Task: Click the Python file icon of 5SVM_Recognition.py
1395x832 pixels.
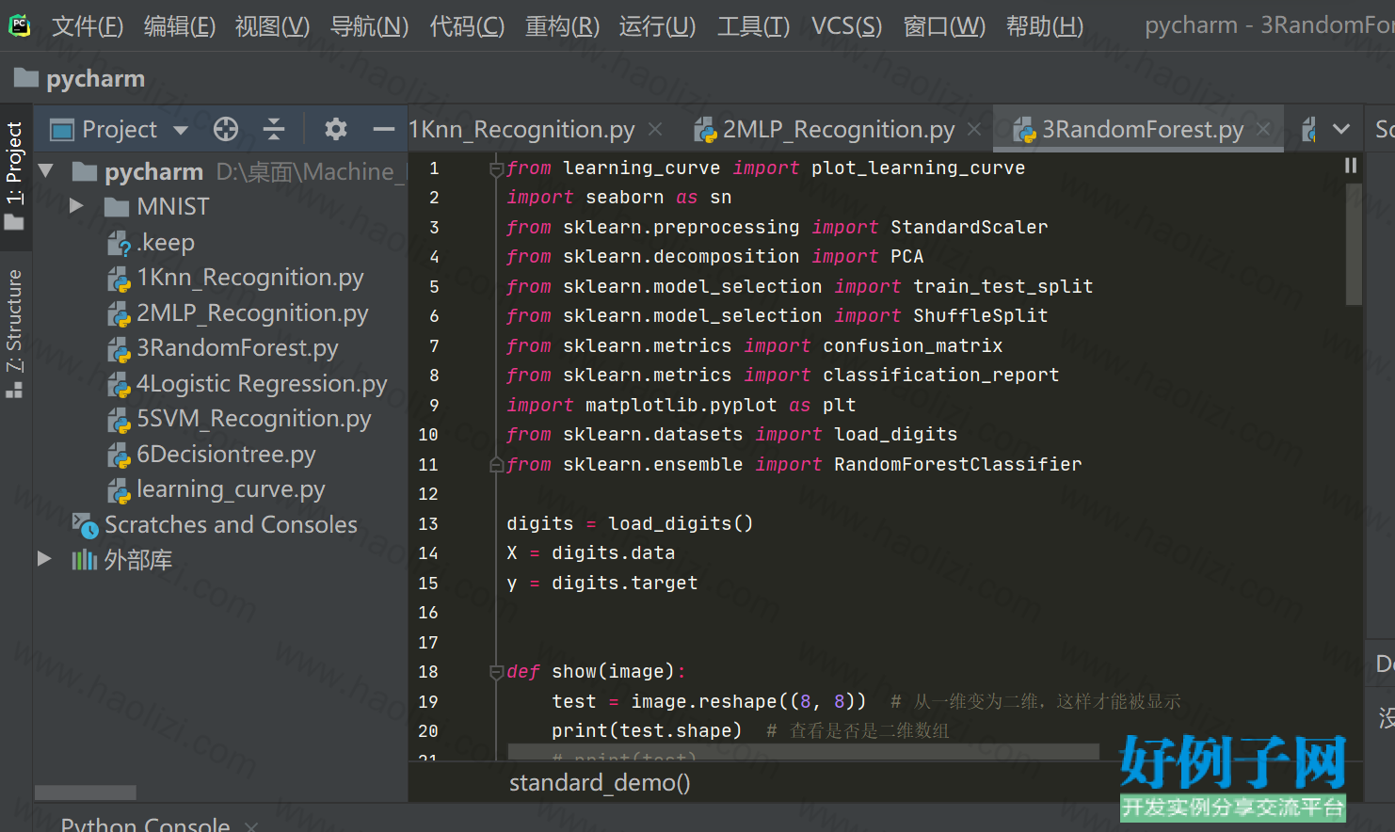Action: [119, 420]
